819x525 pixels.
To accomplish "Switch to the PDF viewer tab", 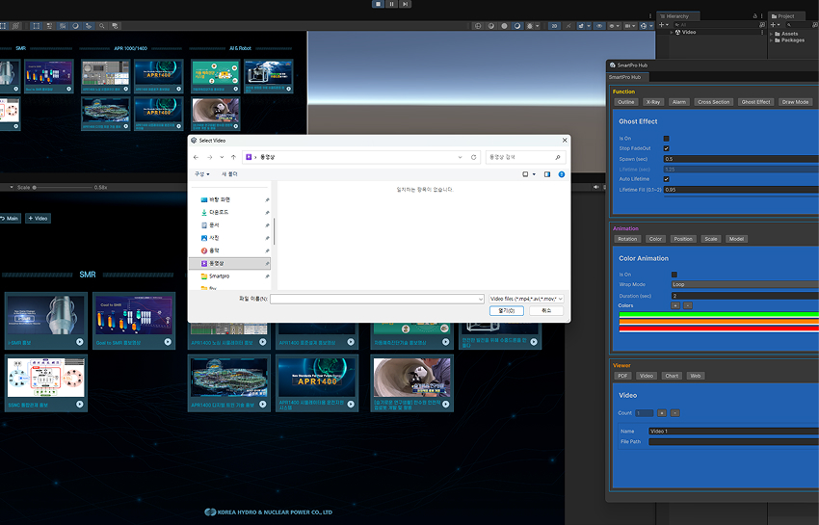I will (622, 376).
